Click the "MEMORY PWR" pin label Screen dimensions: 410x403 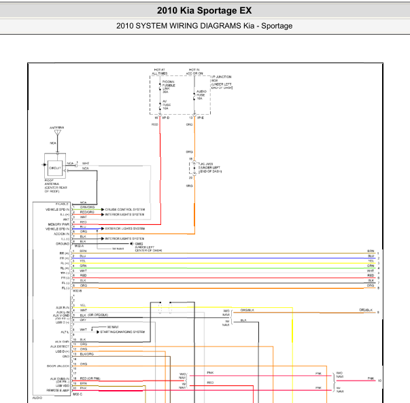tap(58, 224)
